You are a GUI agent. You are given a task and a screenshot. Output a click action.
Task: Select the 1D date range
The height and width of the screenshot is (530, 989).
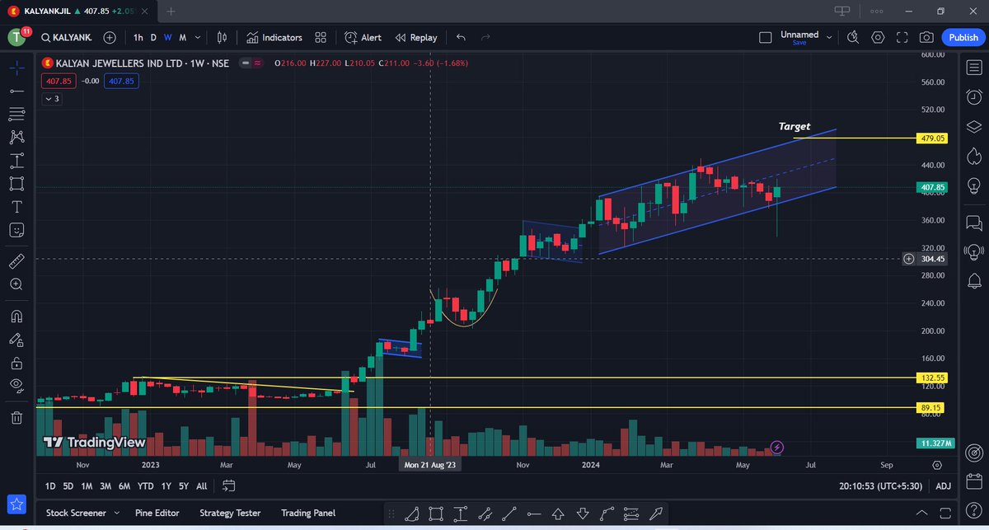click(50, 486)
